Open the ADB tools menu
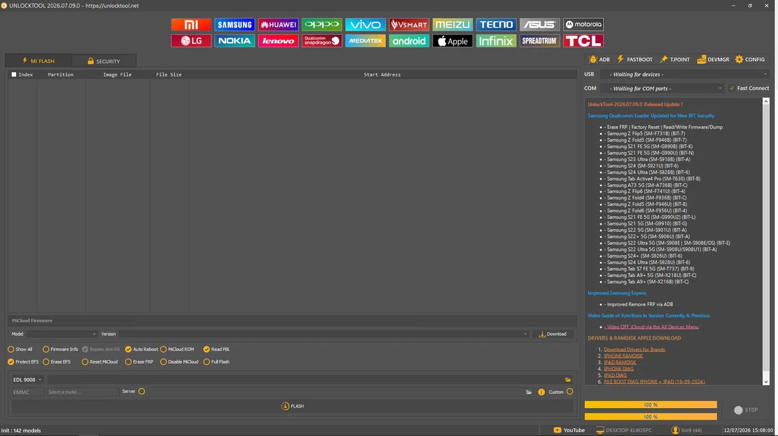 click(600, 60)
